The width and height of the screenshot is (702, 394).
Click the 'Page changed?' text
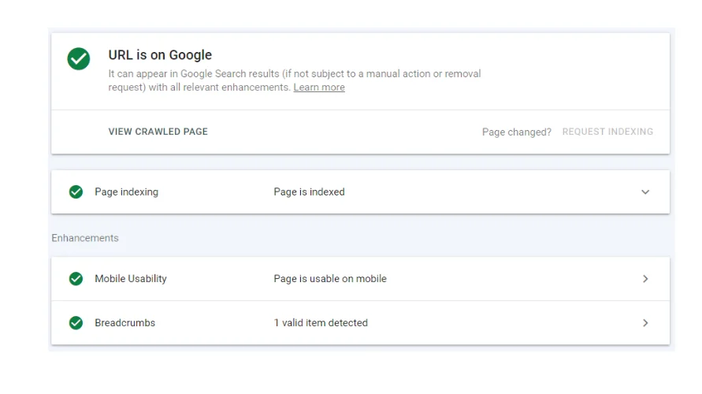pos(517,132)
